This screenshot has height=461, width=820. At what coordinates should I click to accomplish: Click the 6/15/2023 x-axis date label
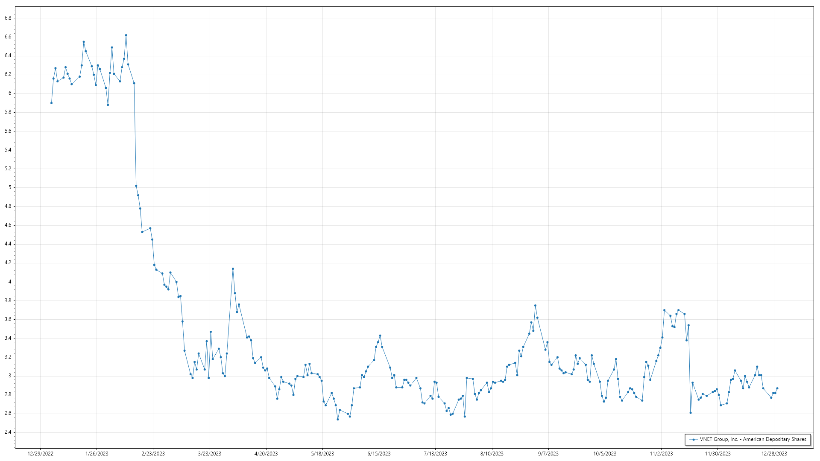point(379,454)
